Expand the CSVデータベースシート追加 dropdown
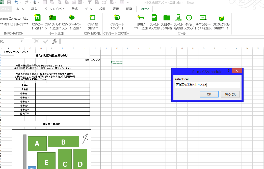Screen dimensions: 264x169 click(80, 28)
